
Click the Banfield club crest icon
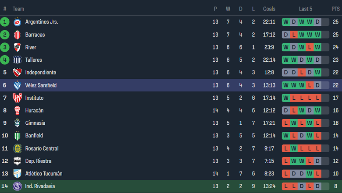point(17,136)
